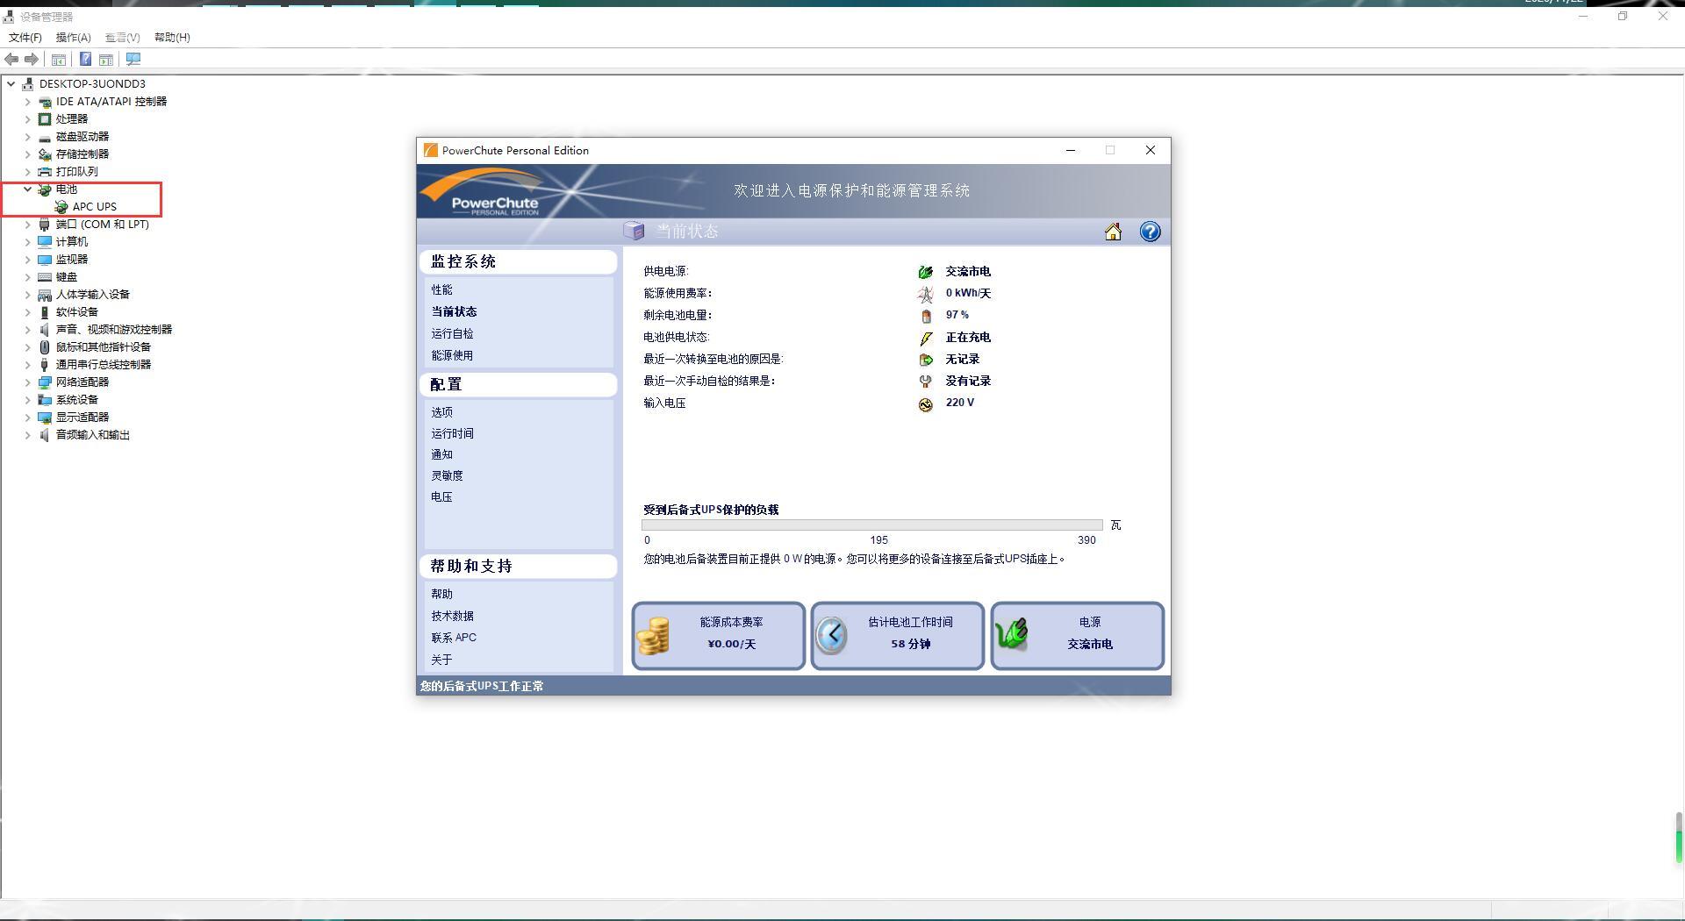This screenshot has width=1685, height=921.
Task: Select the APC UPS tree item
Action: 94,207
